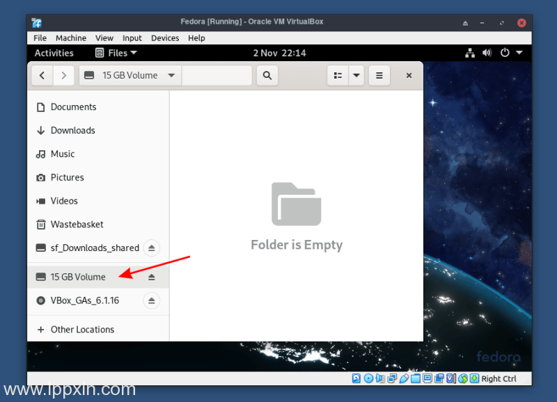Open the GNOME Activities overview
Viewport: 557px width, 402px height.
pyautogui.click(x=54, y=53)
